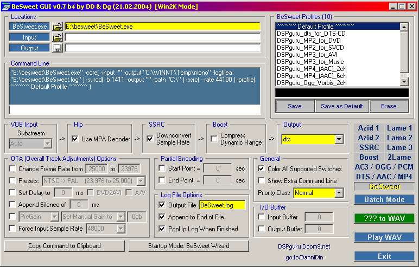Click the Output path text field
The height and width of the screenshot is (267, 419).
pos(162,48)
